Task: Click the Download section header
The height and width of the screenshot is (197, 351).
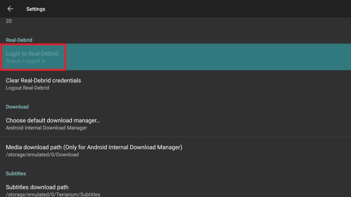Action: [17, 107]
